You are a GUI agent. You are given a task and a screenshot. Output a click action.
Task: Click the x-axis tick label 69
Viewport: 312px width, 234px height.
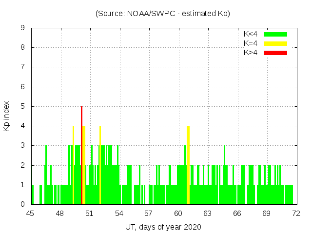click(266, 214)
